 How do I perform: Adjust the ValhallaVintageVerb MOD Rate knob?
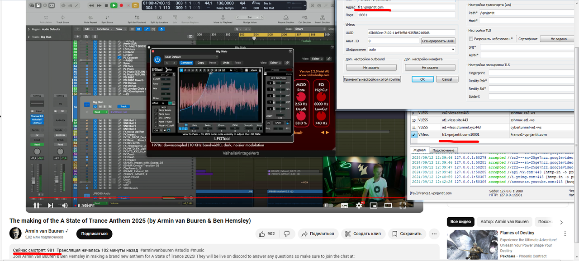coord(301,97)
